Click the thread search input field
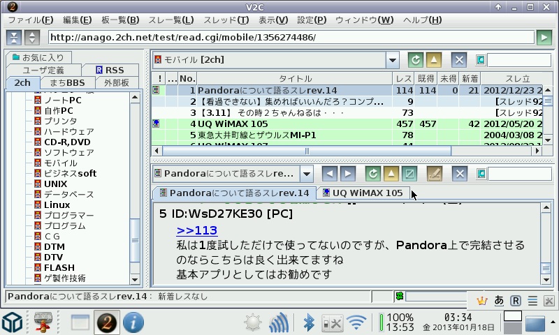 tap(514, 60)
